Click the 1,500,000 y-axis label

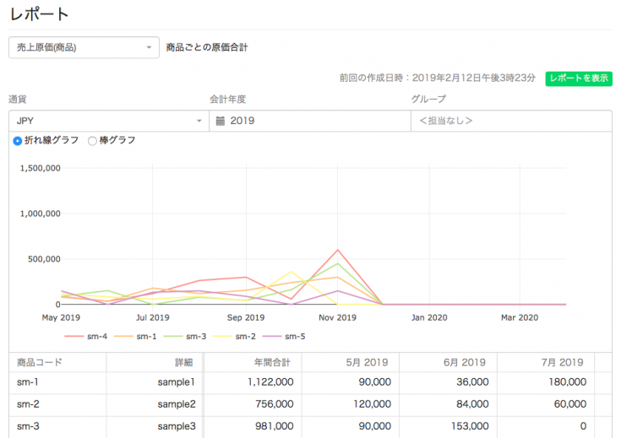pos(41,168)
